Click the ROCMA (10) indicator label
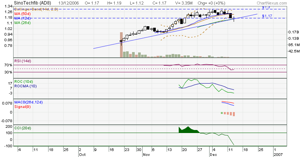Image resolution: width=301 pixels, height=157 pixels. coord(26,86)
